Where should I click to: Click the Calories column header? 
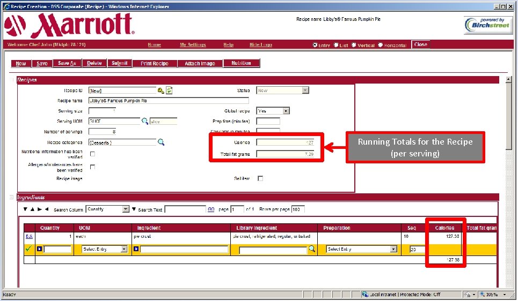(444, 228)
